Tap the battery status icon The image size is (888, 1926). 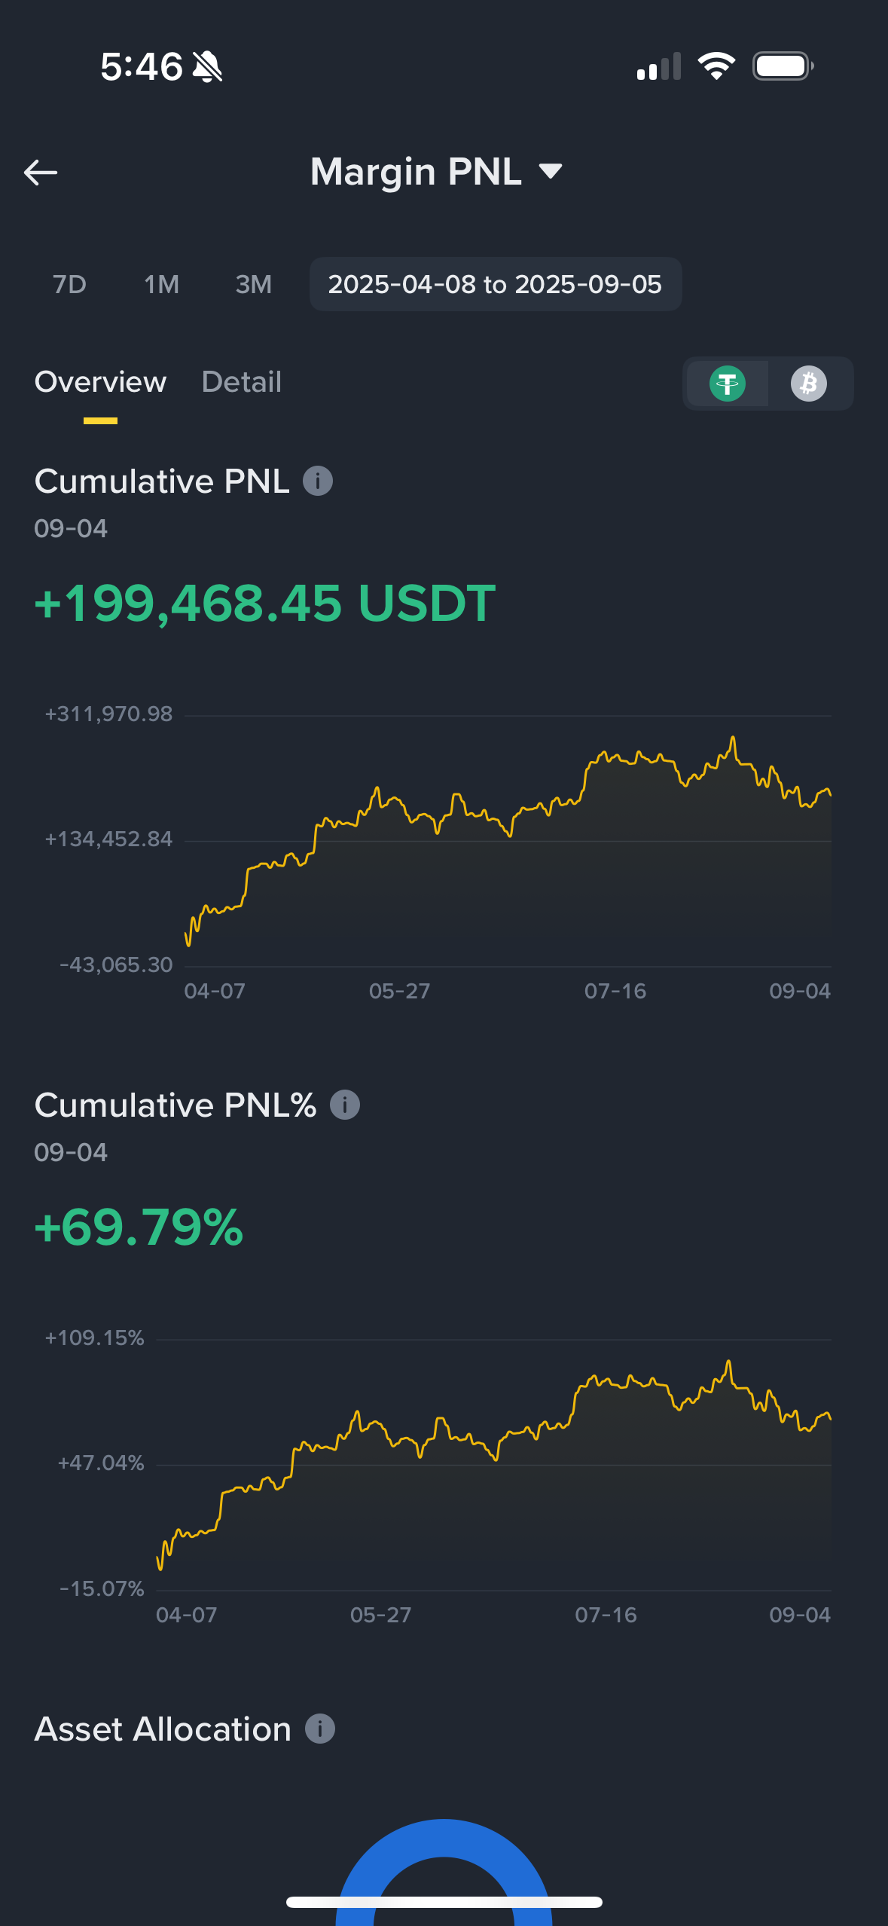(783, 66)
